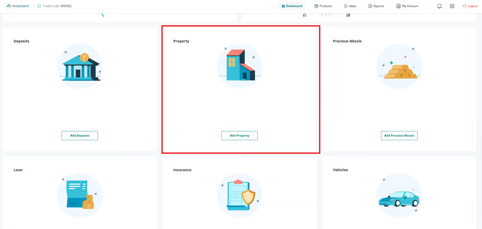
Task: Log out using the Logout link
Action: point(469,6)
